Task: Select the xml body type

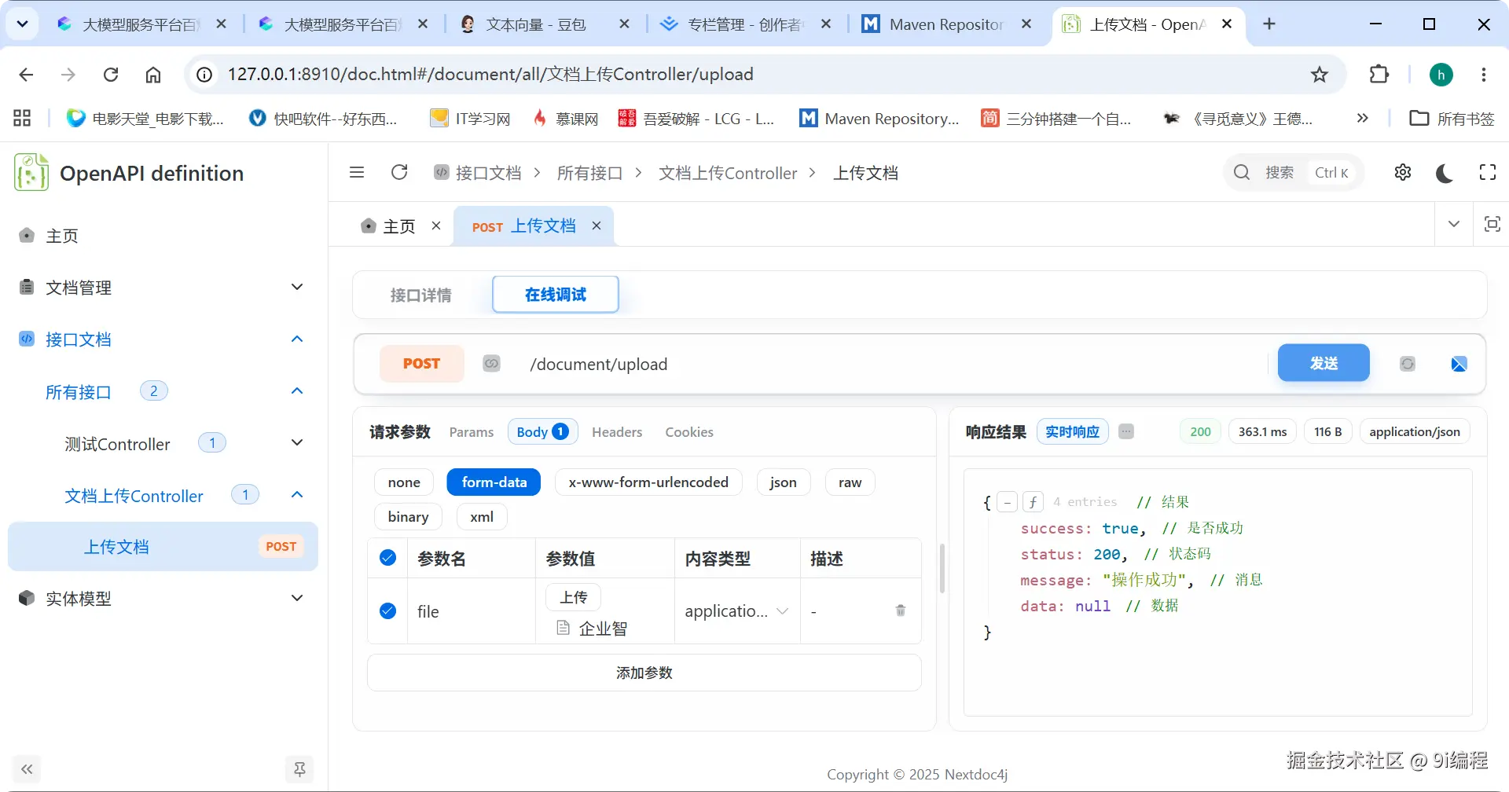Action: 482,516
